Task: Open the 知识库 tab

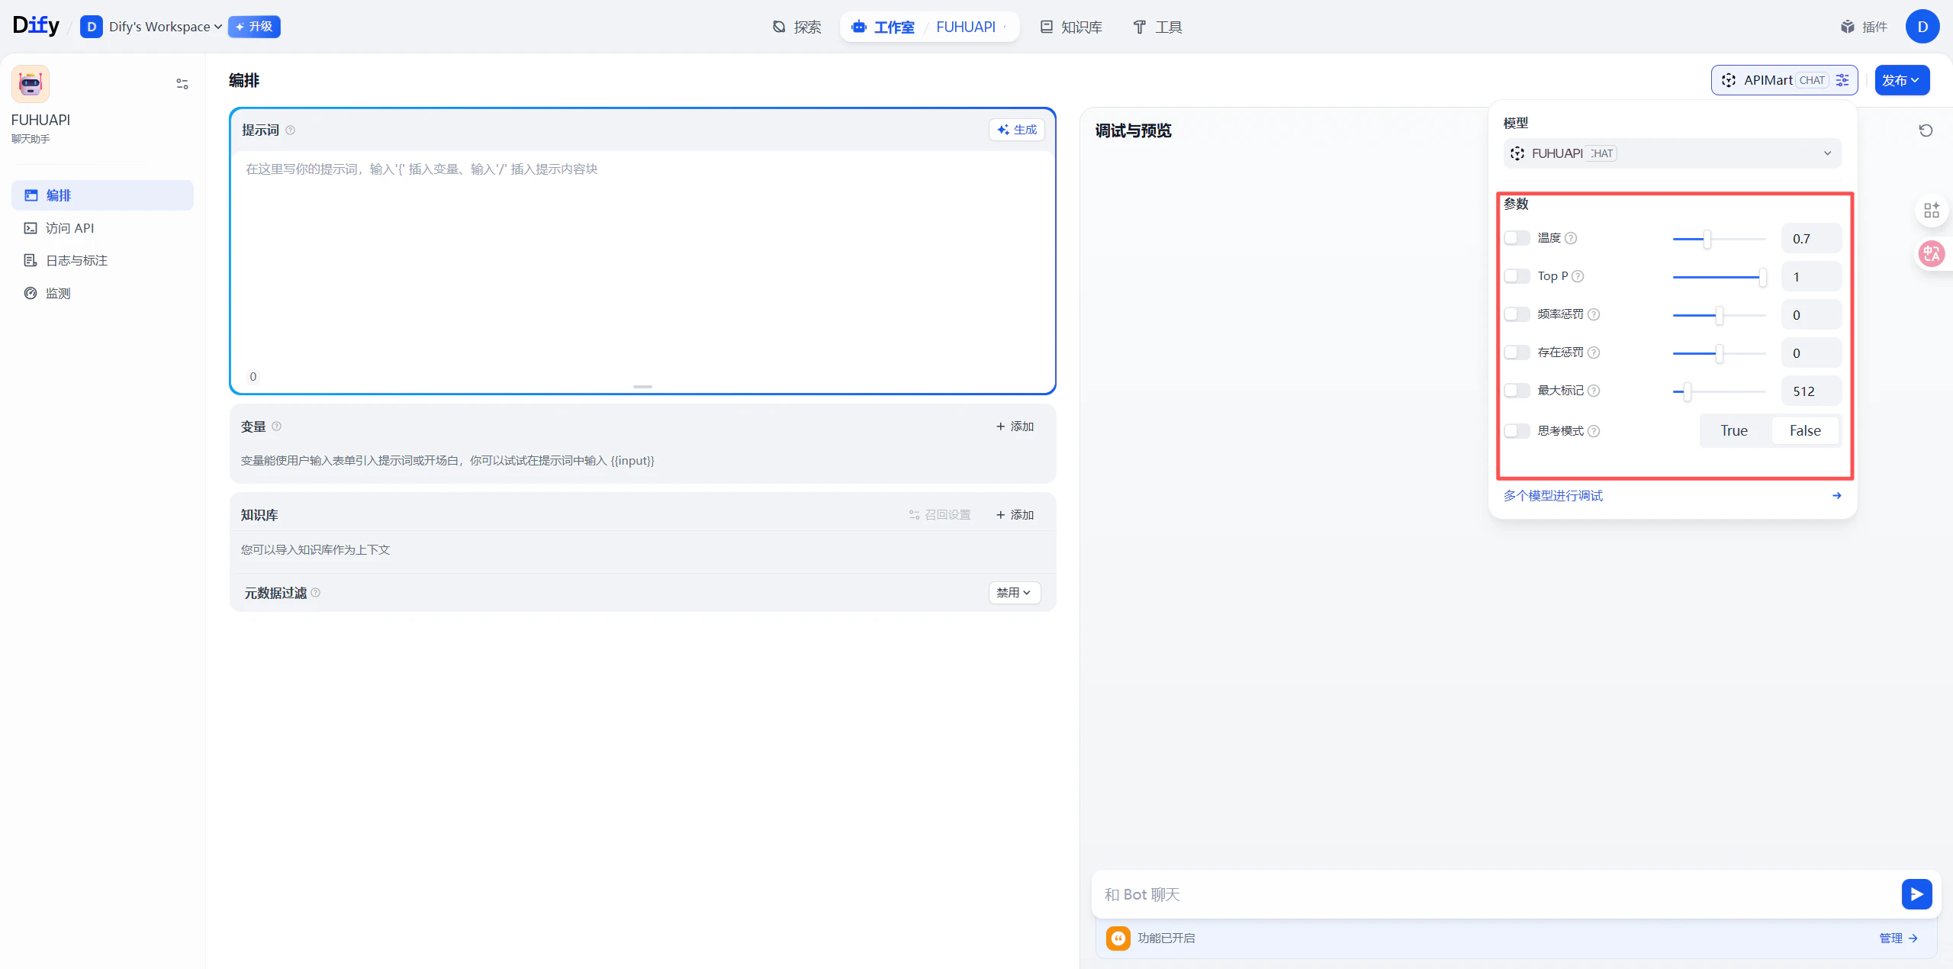Action: pyautogui.click(x=1071, y=27)
